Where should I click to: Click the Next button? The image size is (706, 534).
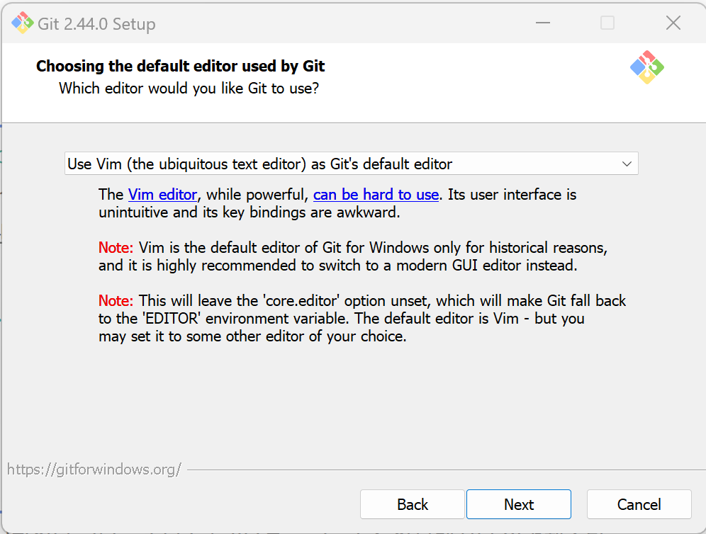click(x=519, y=504)
